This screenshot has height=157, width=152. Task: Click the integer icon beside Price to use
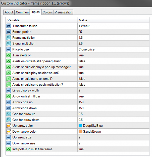[9, 49]
